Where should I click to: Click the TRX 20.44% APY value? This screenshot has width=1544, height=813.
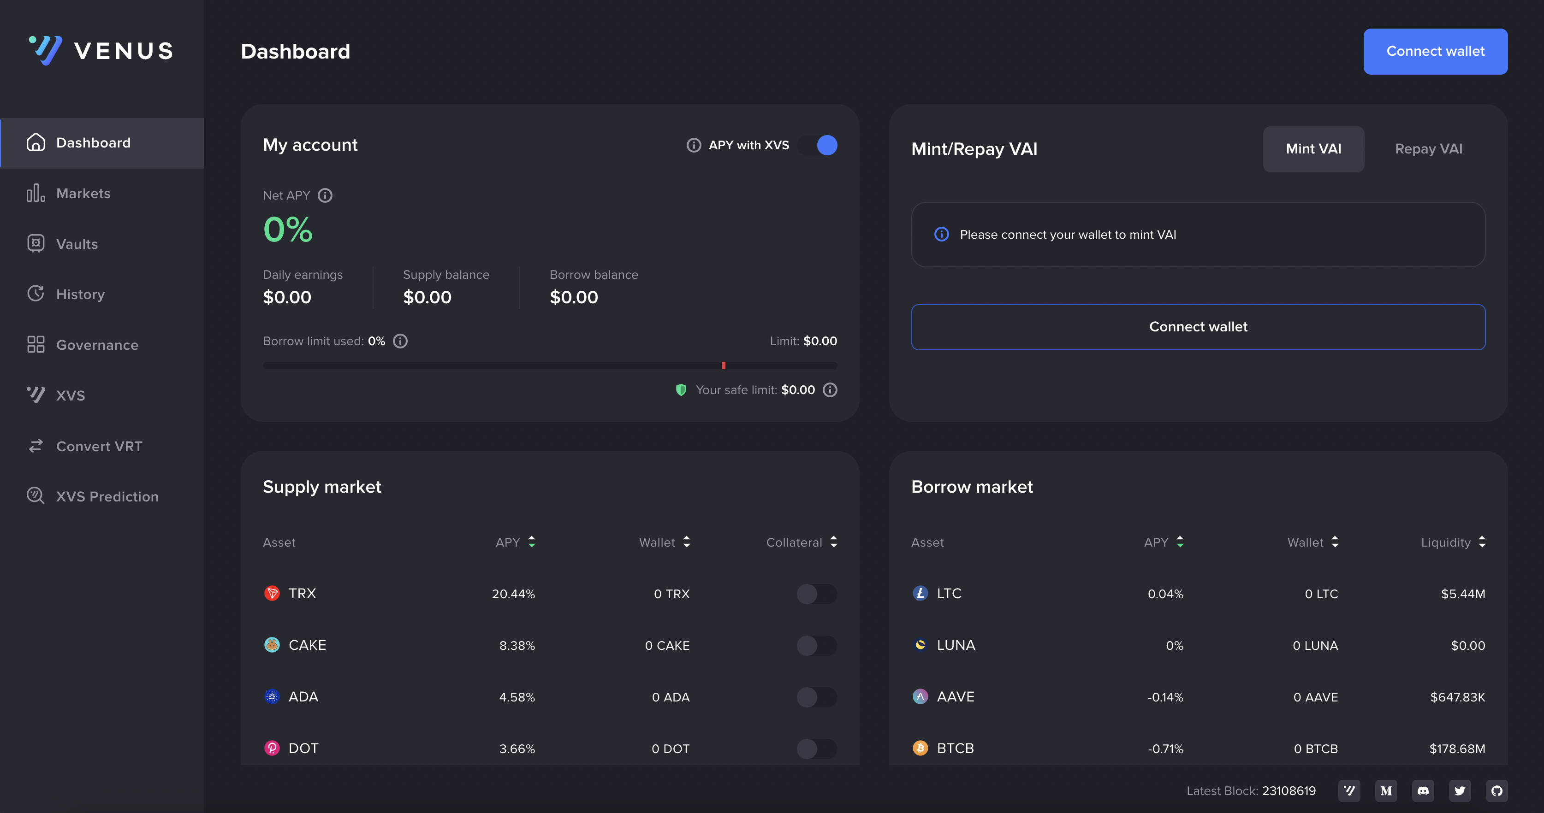click(x=513, y=594)
